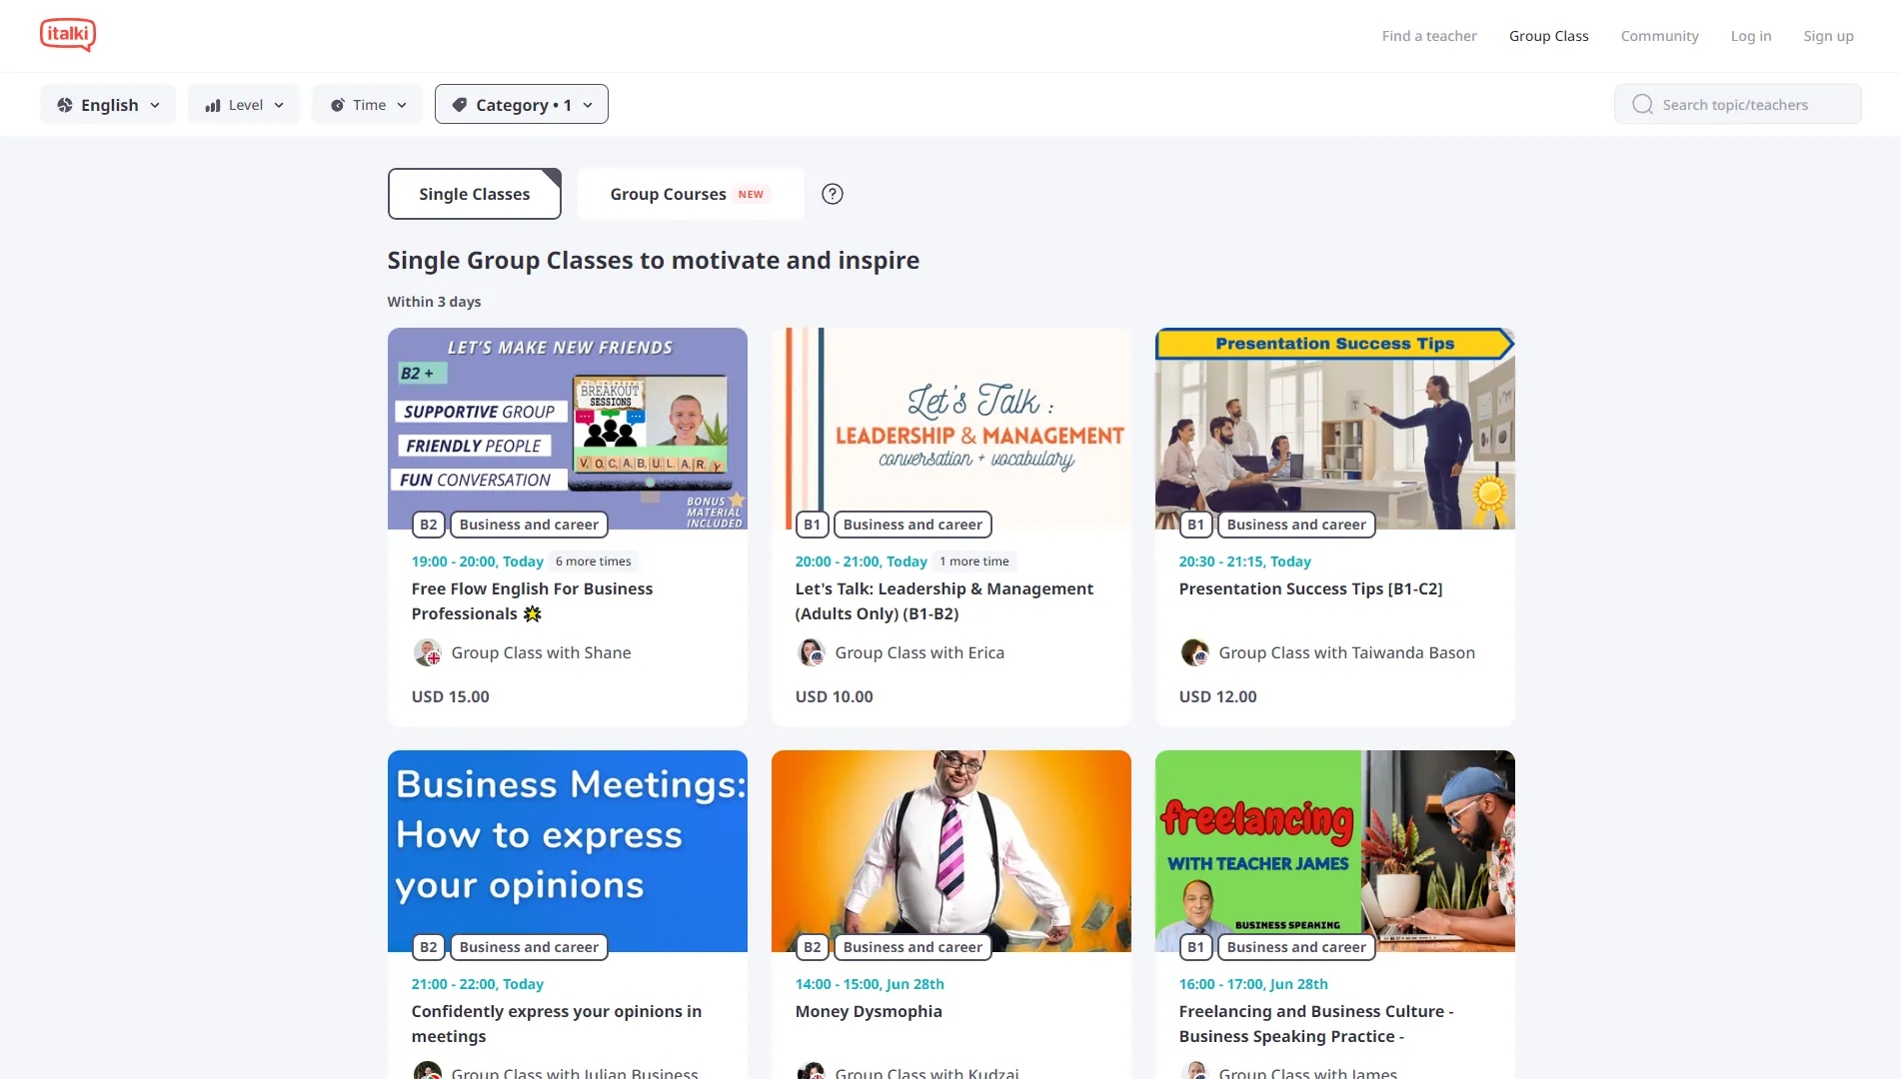Switch to the Group Courses tab

click(691, 194)
